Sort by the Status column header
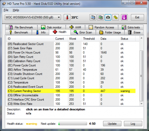Screen dimensions: 149x131 tap(127, 39)
